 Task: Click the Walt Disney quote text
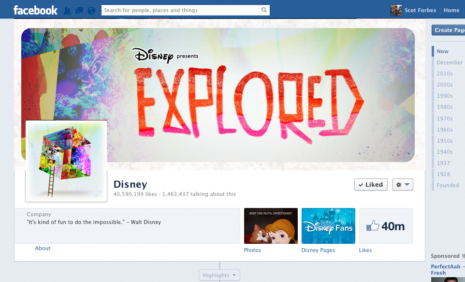[x=94, y=222]
